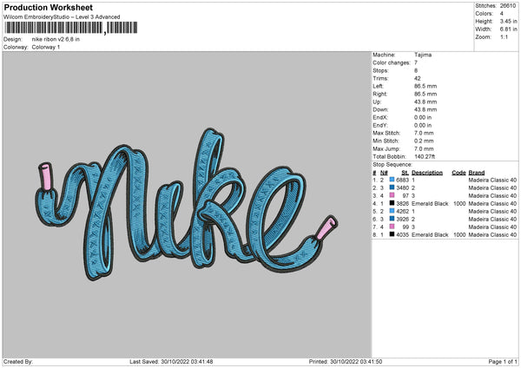This screenshot has height=368, width=521.
Task: Click the 'Max Stitch:' label
Action: tap(386, 133)
